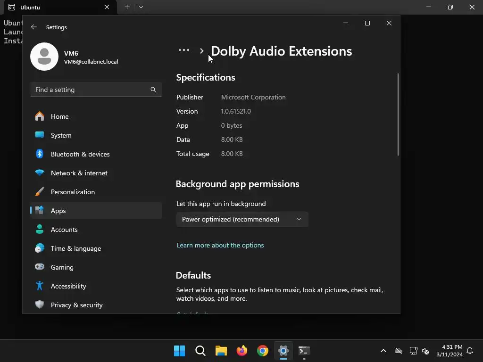
Task: Click the VM6 profile avatar
Action: (x=44, y=57)
